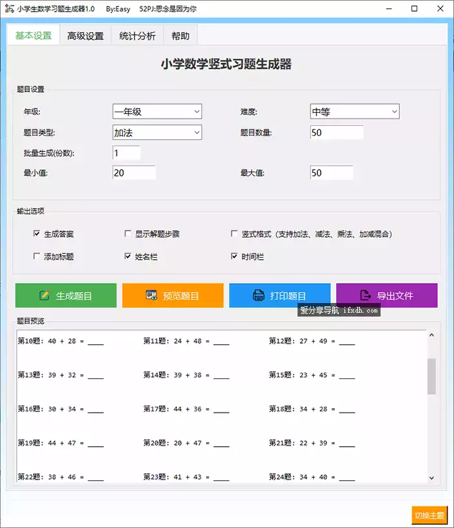This screenshot has width=454, height=528.
Task: Click the 小学数学竖式习题生成器 heading
Action: pyautogui.click(x=226, y=64)
